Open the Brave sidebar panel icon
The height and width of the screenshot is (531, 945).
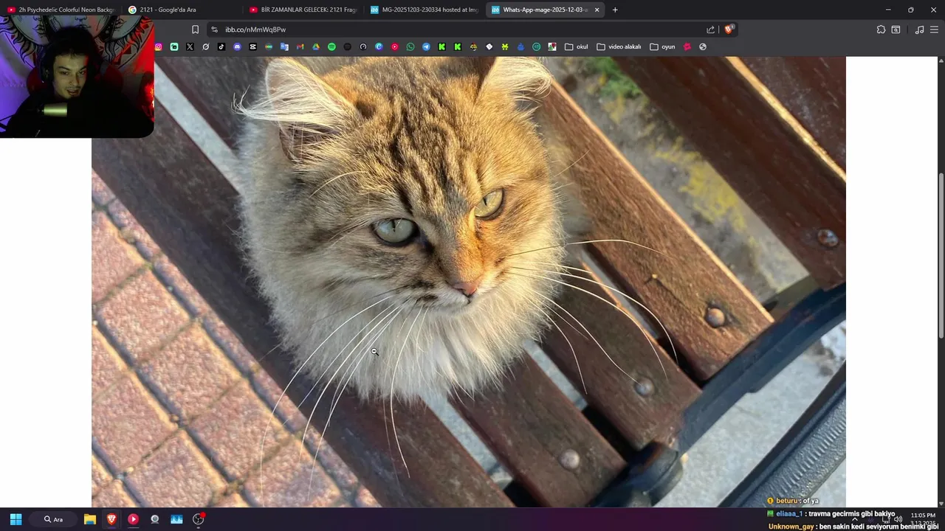pos(896,29)
